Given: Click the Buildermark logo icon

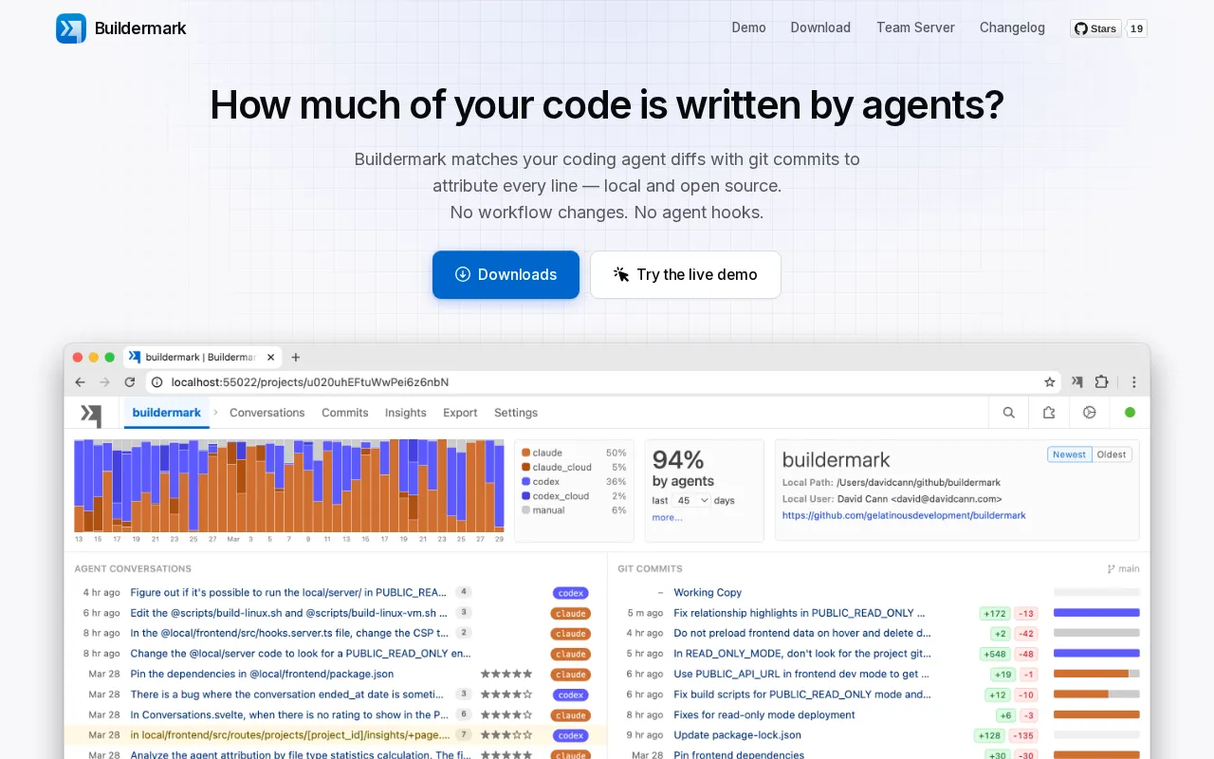Looking at the screenshot, I should [71, 28].
